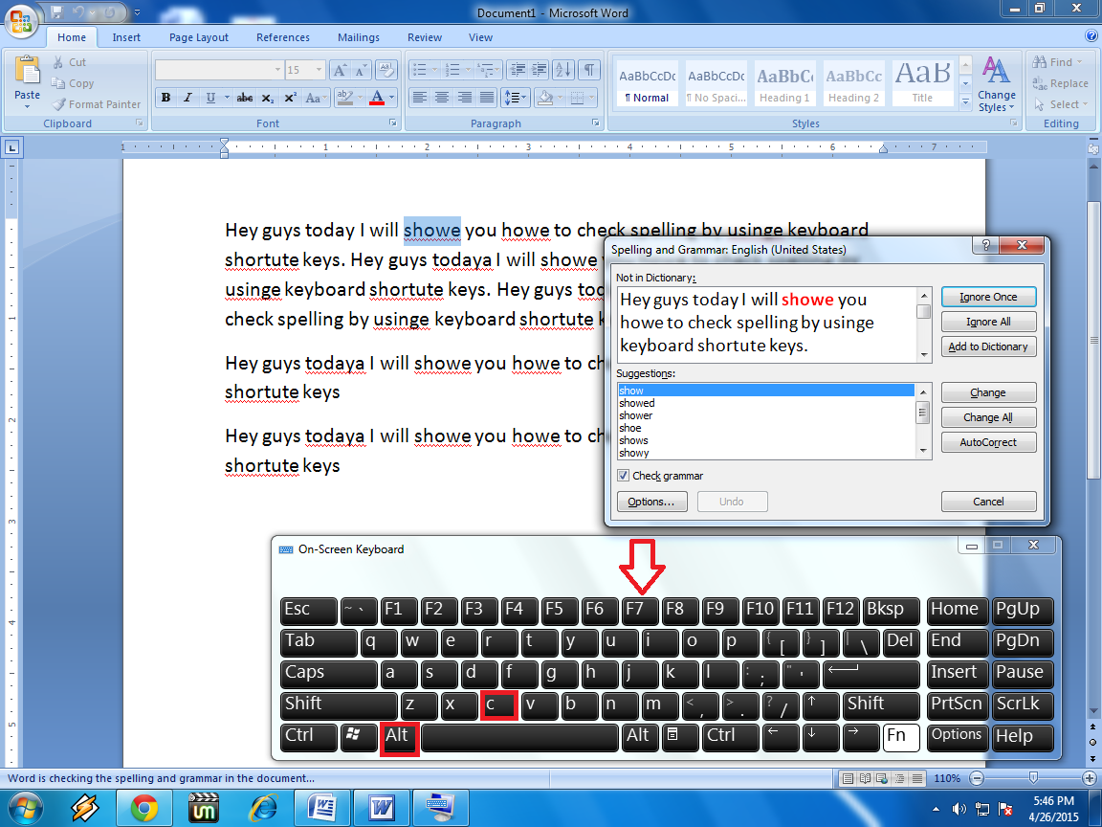Click the center alignment icon
Image resolution: width=1102 pixels, height=827 pixels.
click(441, 98)
